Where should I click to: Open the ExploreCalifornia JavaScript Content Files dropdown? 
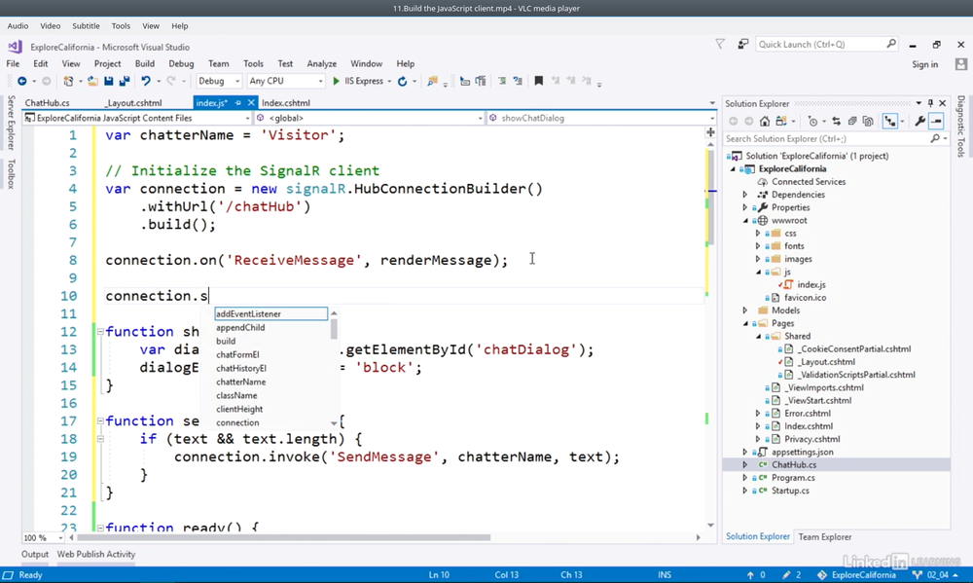click(x=137, y=118)
